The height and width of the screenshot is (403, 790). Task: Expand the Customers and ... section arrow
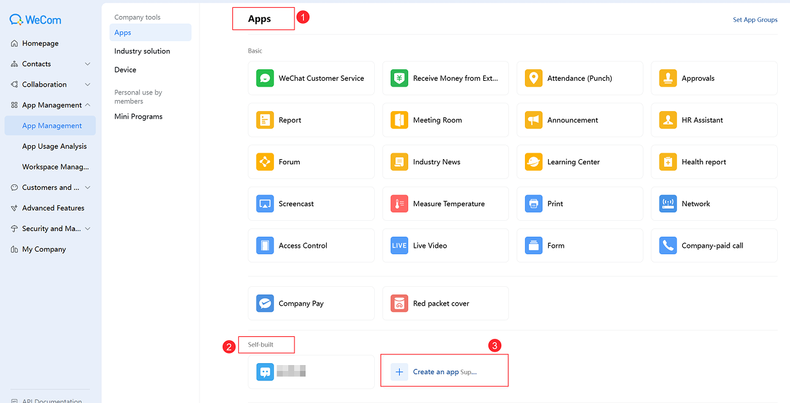pyautogui.click(x=88, y=187)
